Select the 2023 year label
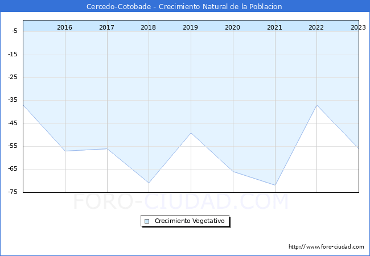This screenshot has height=256, width=370. click(x=358, y=27)
